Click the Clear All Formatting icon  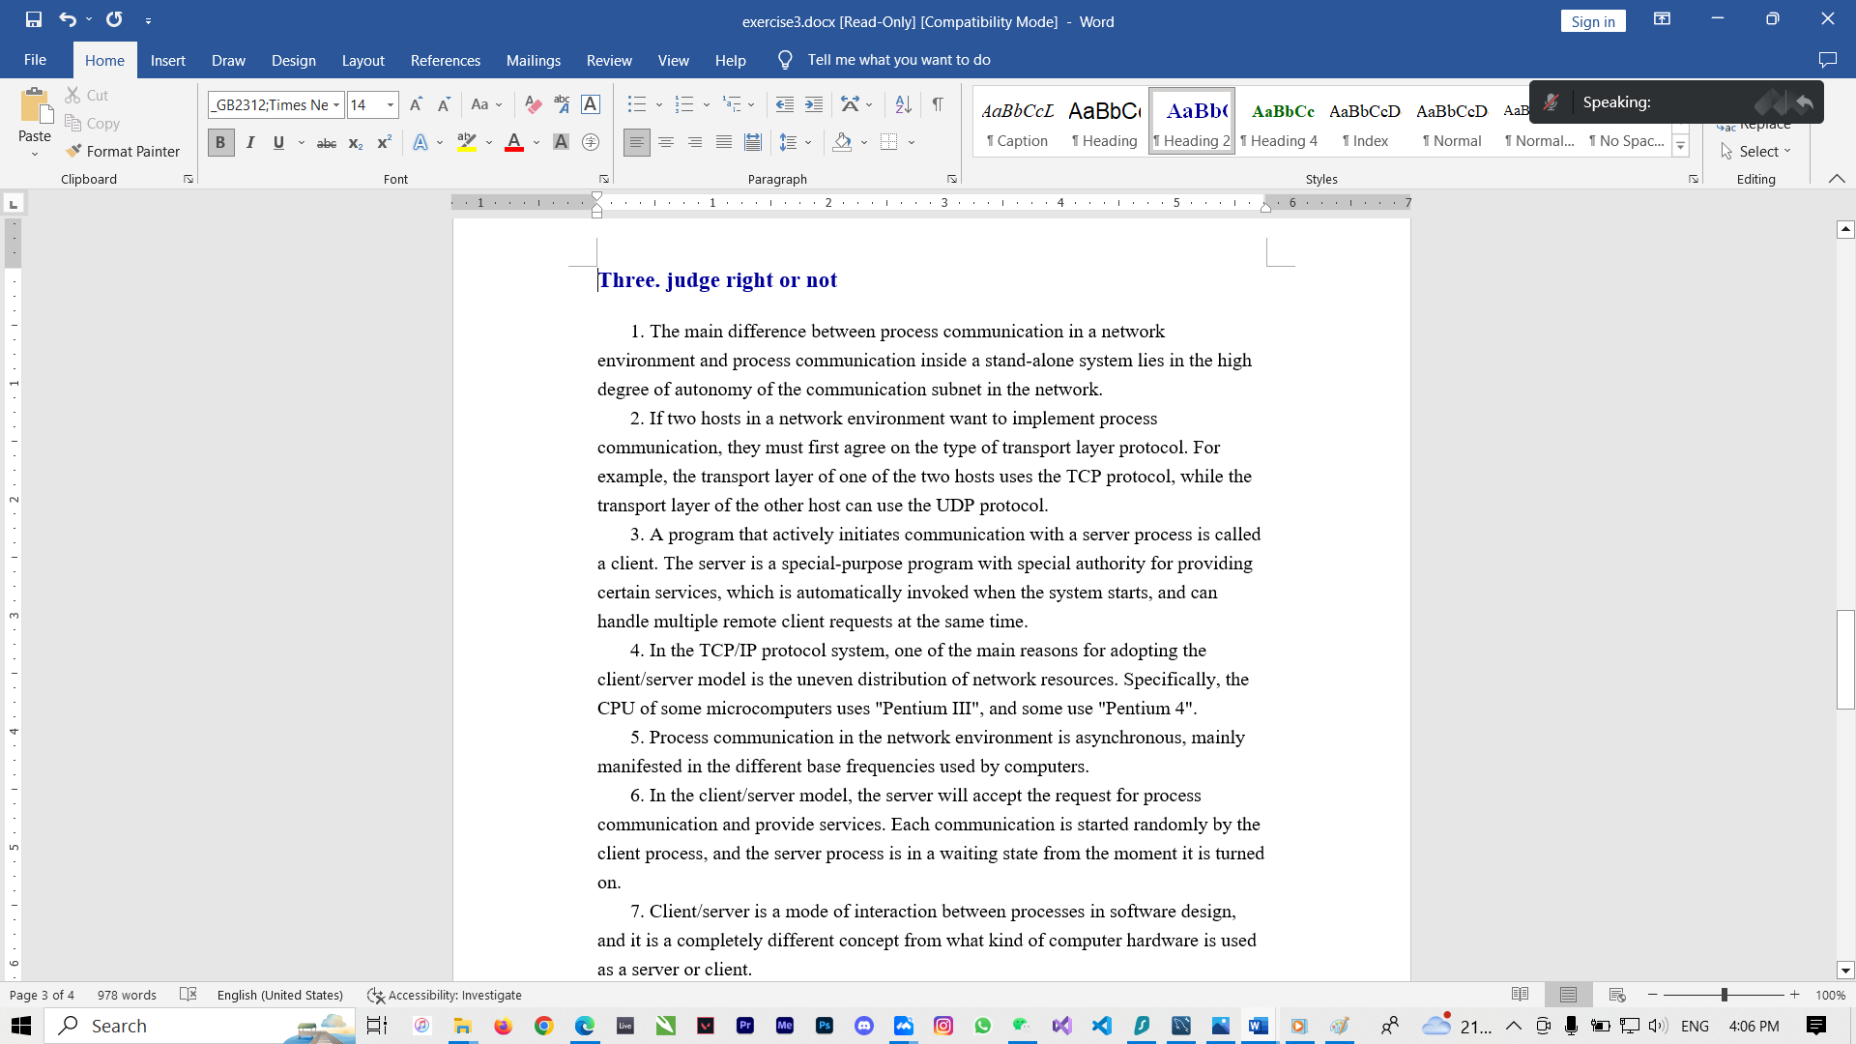click(533, 104)
